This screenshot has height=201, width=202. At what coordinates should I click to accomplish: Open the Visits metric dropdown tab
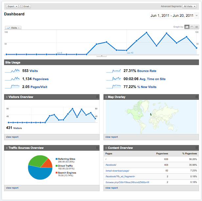click(13, 28)
